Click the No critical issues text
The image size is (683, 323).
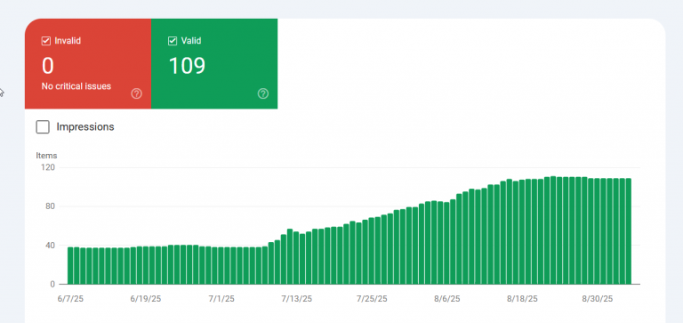[76, 86]
